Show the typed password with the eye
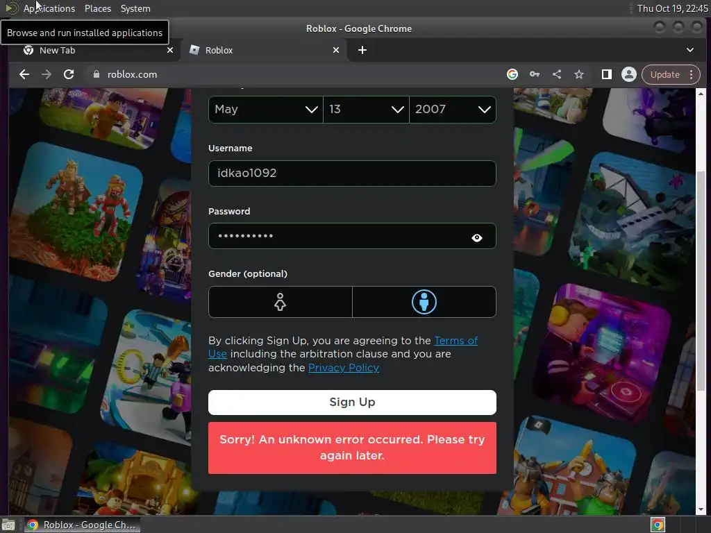This screenshot has width=711, height=533. [x=477, y=237]
